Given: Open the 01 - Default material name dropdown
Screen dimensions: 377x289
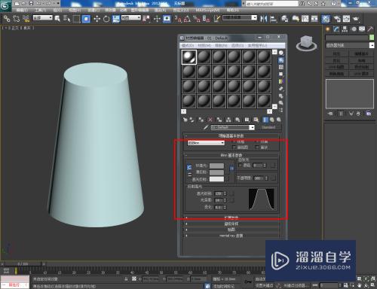Looking at the screenshot, I should pos(232,127).
